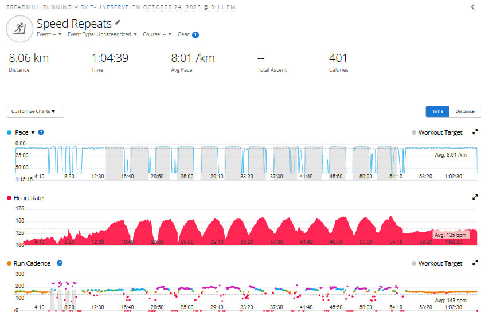Open Event Type Uncategorized dropdown
The width and height of the screenshot is (481, 320).
[102, 34]
